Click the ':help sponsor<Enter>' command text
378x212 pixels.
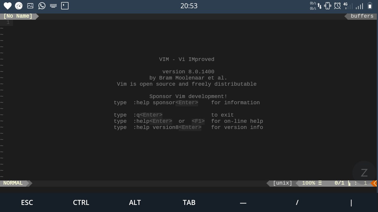point(166,103)
